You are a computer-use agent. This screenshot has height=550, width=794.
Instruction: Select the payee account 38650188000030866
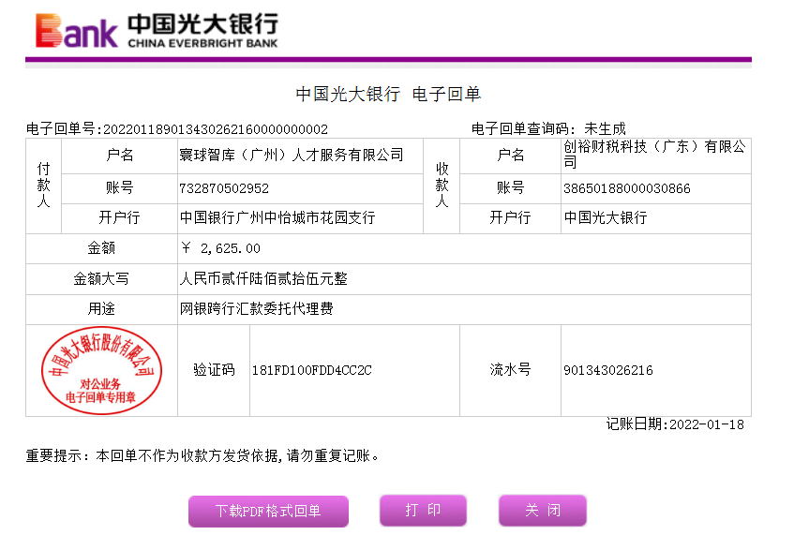627,188
